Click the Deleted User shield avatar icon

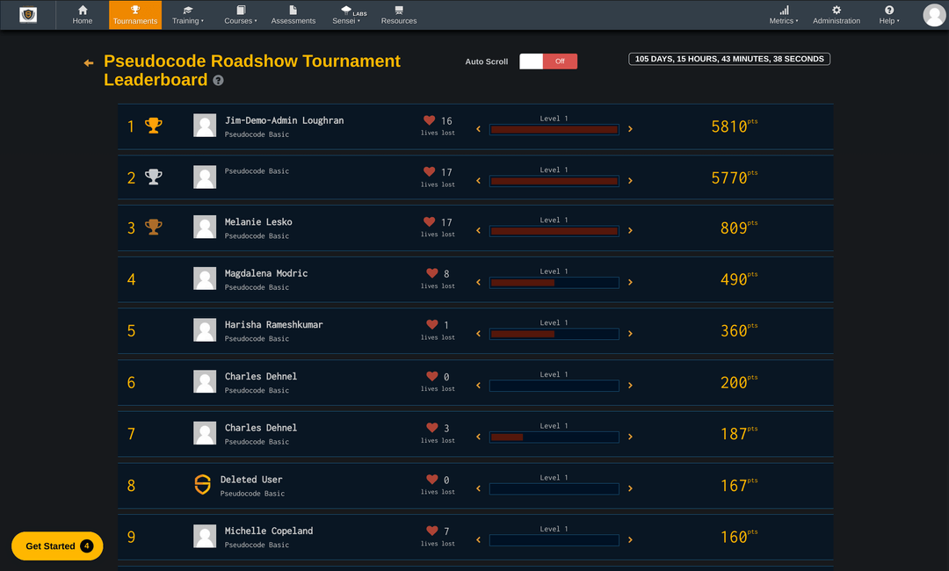tap(205, 484)
